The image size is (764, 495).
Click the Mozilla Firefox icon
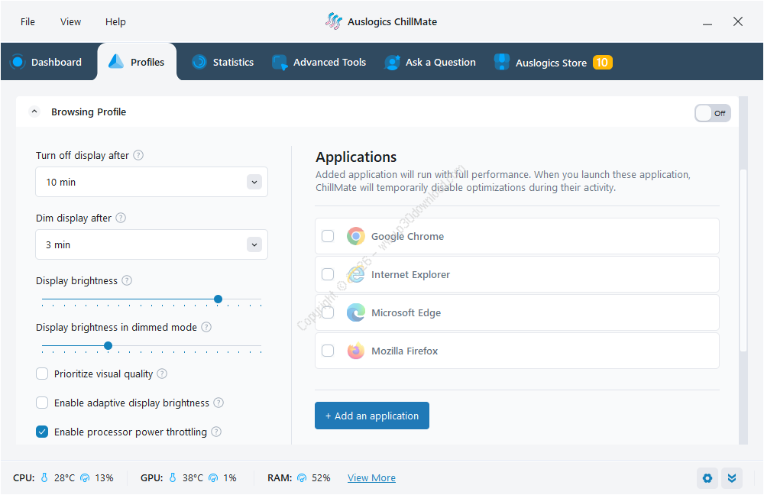[356, 351]
